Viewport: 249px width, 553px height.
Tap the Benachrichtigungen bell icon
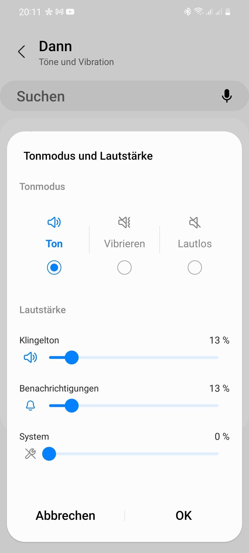click(30, 406)
